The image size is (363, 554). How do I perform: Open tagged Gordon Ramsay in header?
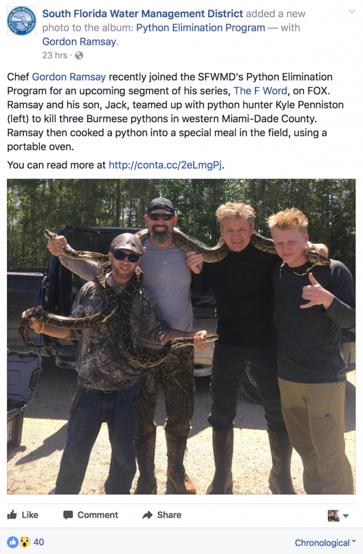click(x=79, y=42)
